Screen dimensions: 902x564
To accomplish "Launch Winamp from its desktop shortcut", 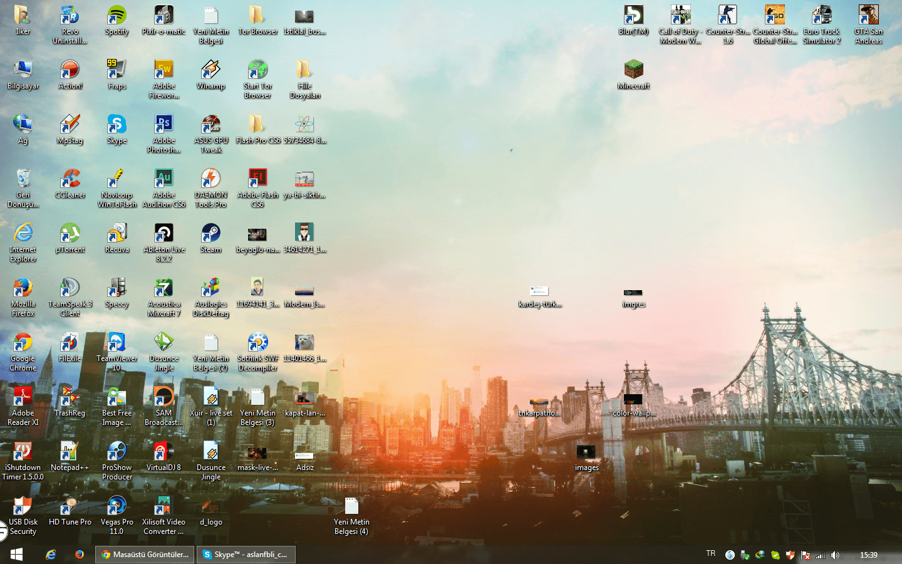I will pos(210,75).
